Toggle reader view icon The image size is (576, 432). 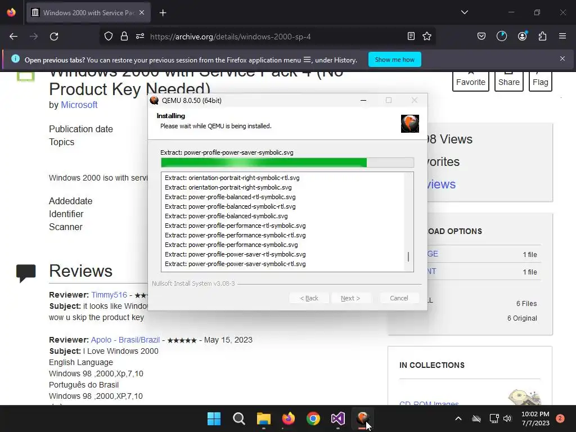[x=411, y=36]
